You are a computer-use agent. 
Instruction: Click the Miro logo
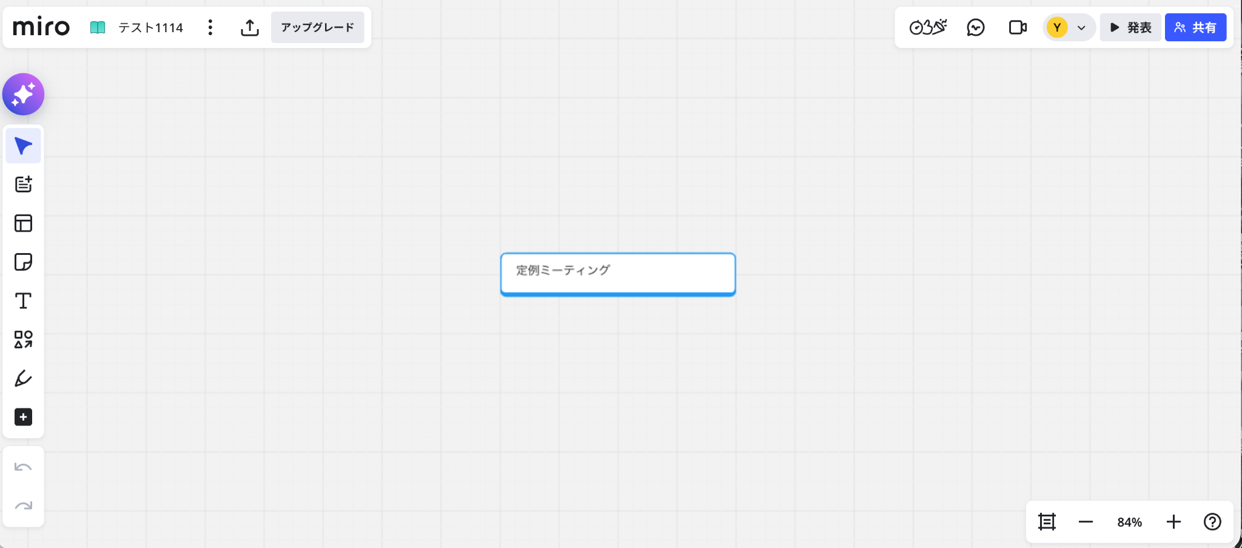coord(41,27)
